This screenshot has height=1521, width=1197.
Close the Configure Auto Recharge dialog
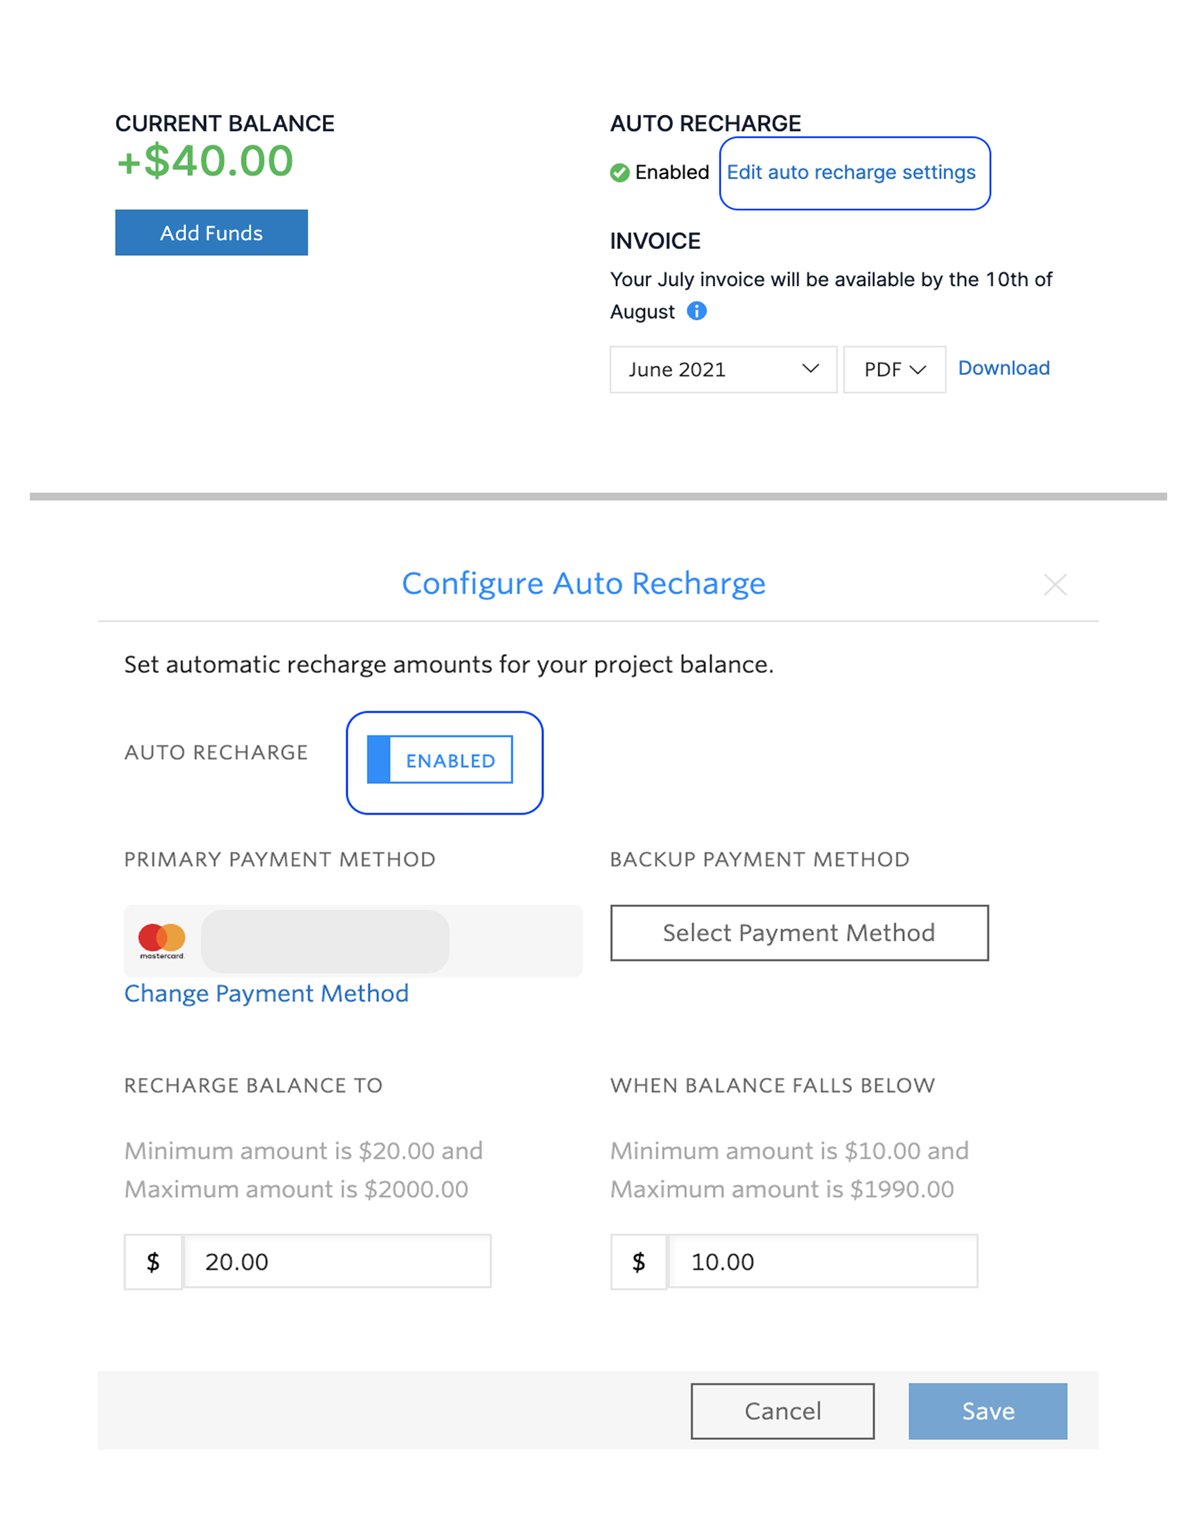click(1055, 585)
